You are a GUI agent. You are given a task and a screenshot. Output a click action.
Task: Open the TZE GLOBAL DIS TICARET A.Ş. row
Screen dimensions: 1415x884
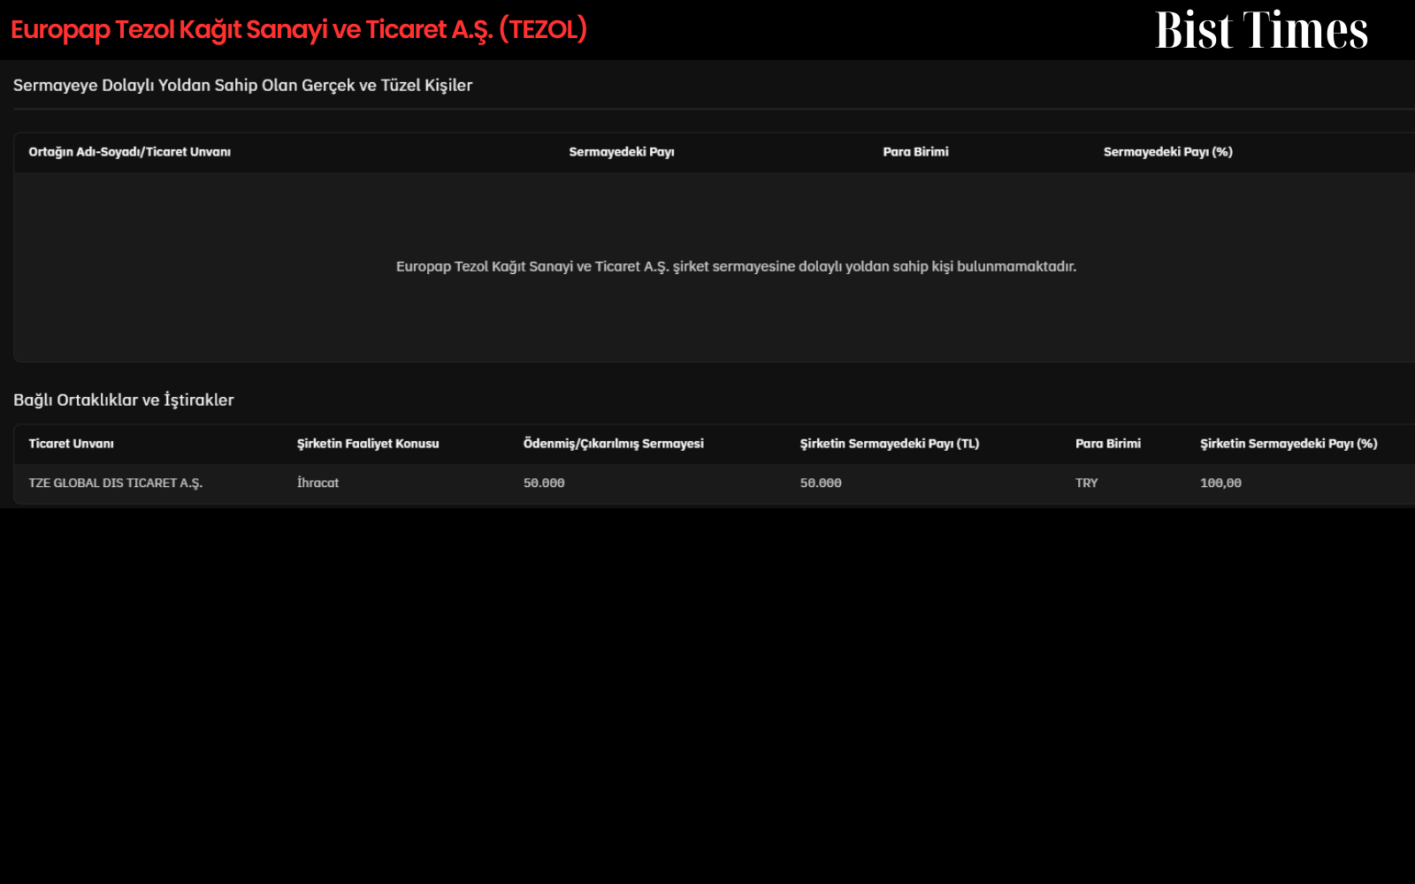pyautogui.click(x=715, y=484)
